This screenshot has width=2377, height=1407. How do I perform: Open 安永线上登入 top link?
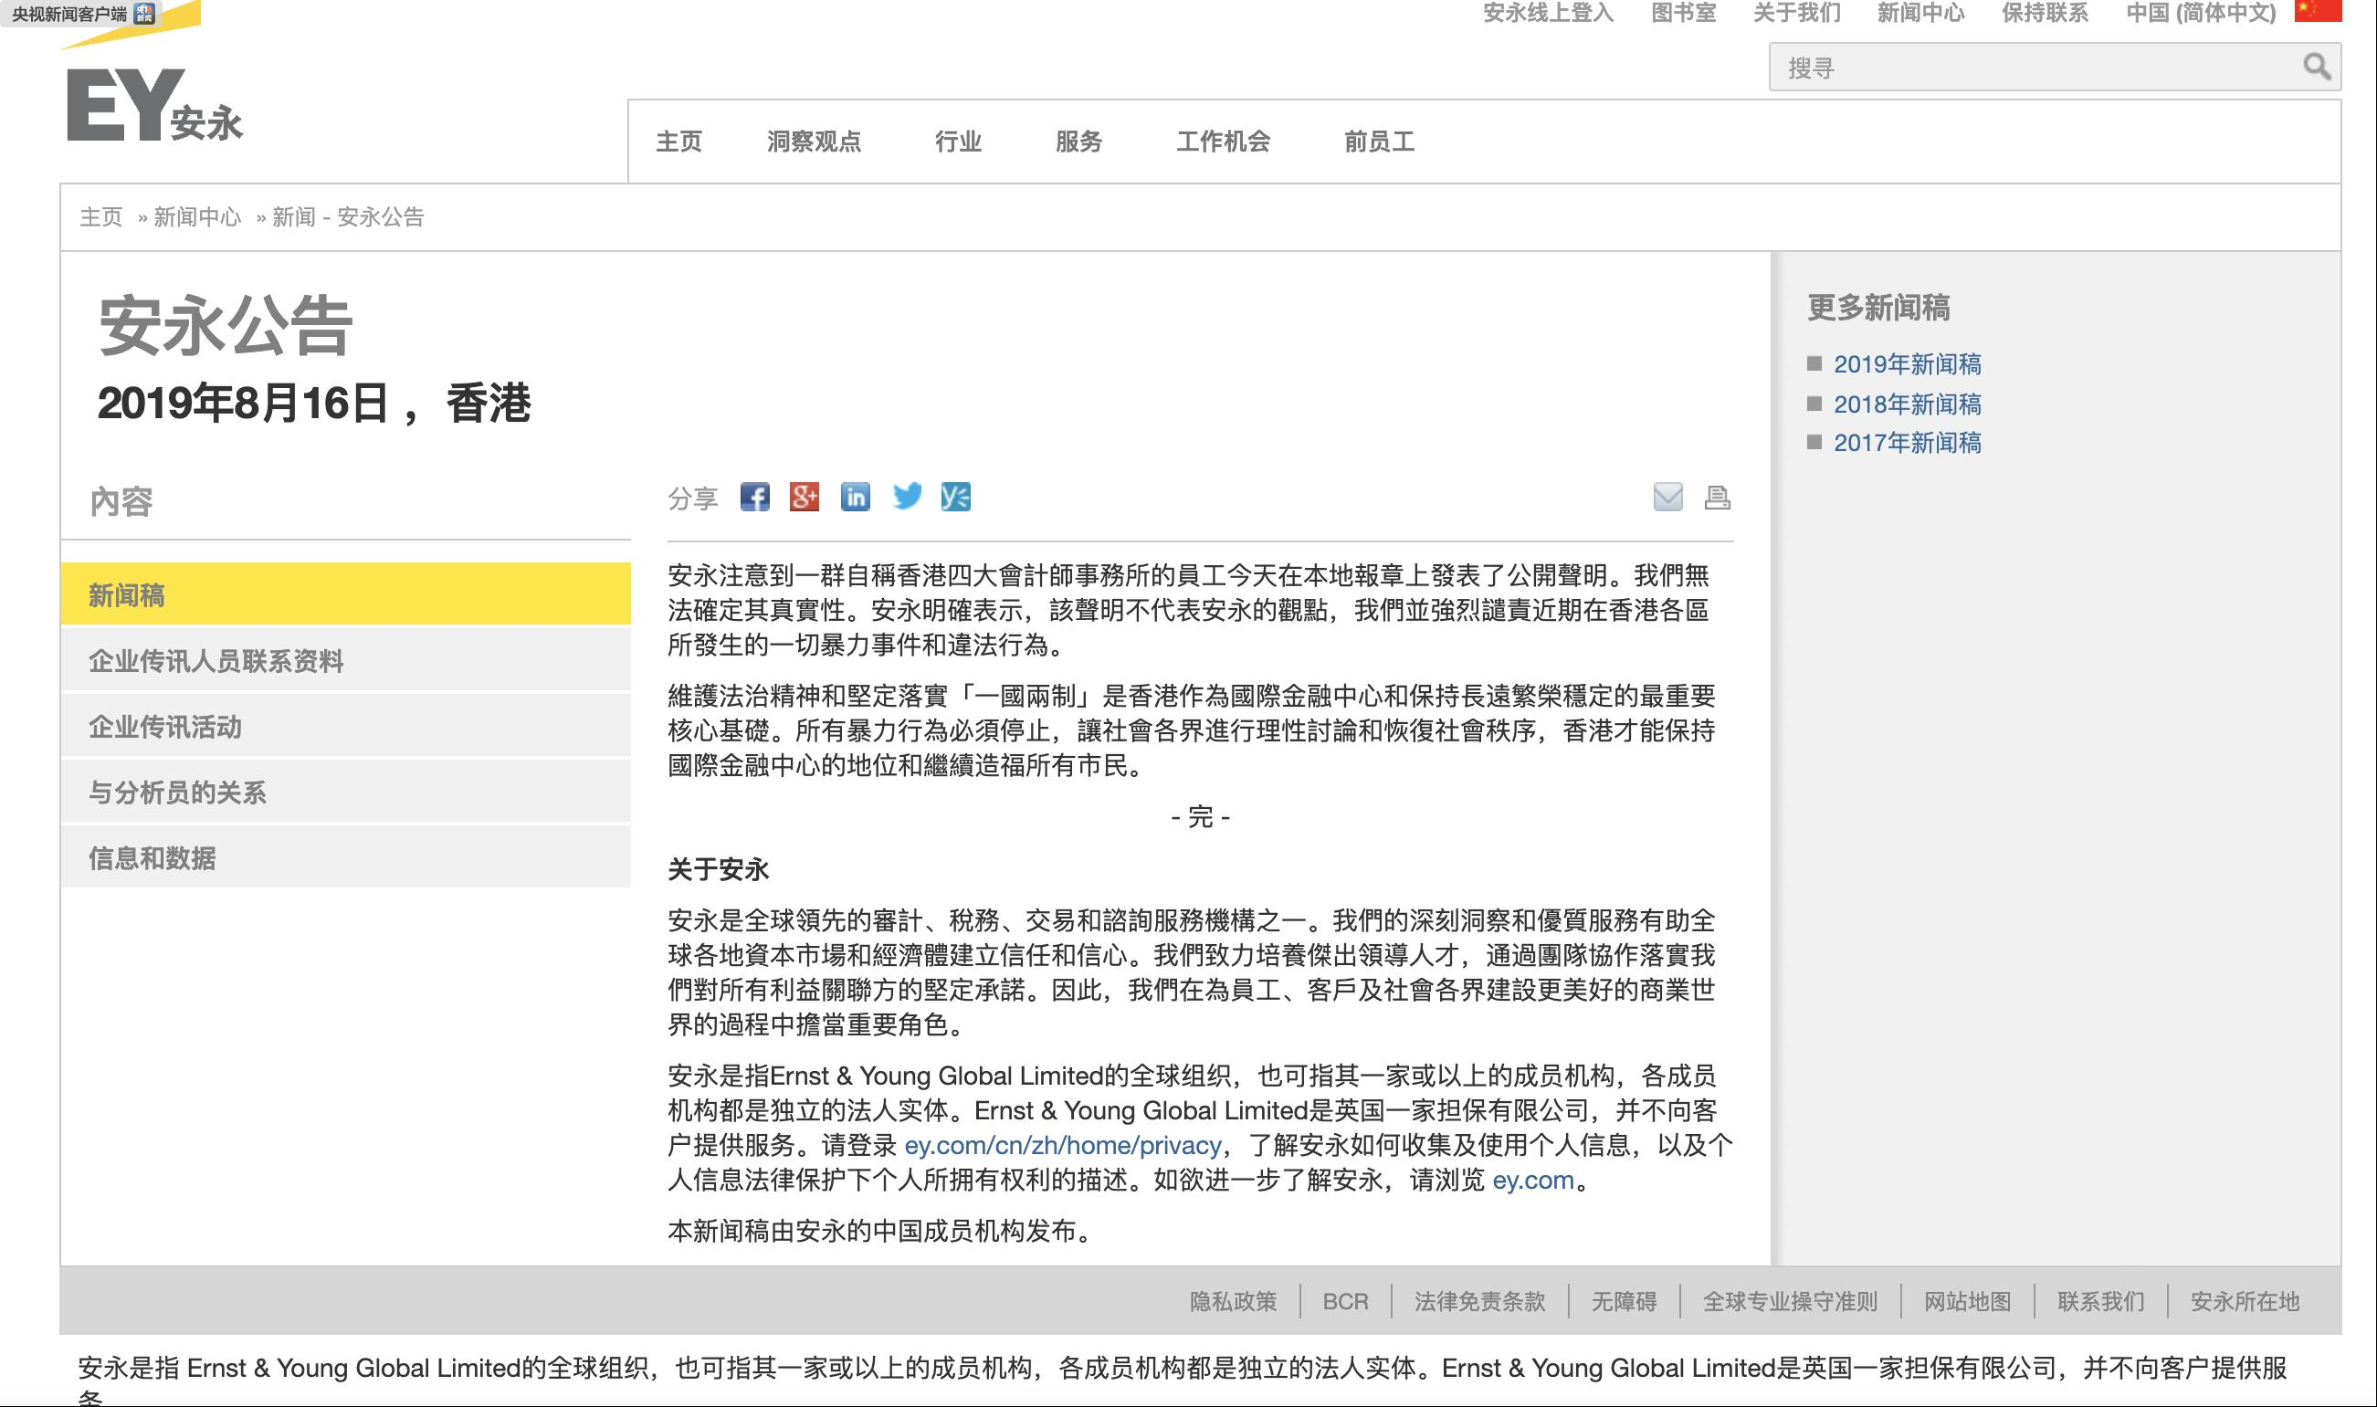(1549, 12)
